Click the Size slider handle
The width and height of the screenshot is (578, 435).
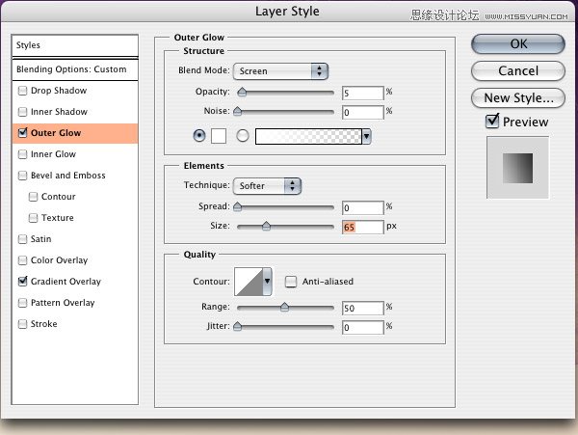(x=266, y=226)
